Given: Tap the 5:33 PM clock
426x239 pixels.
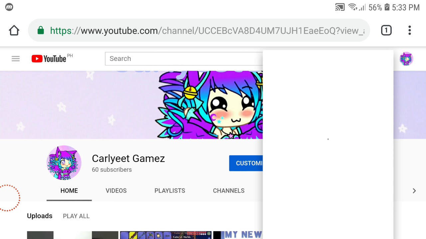Looking at the screenshot, I should point(406,7).
